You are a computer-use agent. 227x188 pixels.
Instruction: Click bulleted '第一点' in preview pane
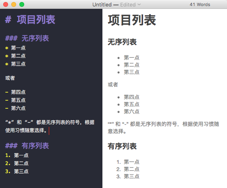(x=131, y=58)
